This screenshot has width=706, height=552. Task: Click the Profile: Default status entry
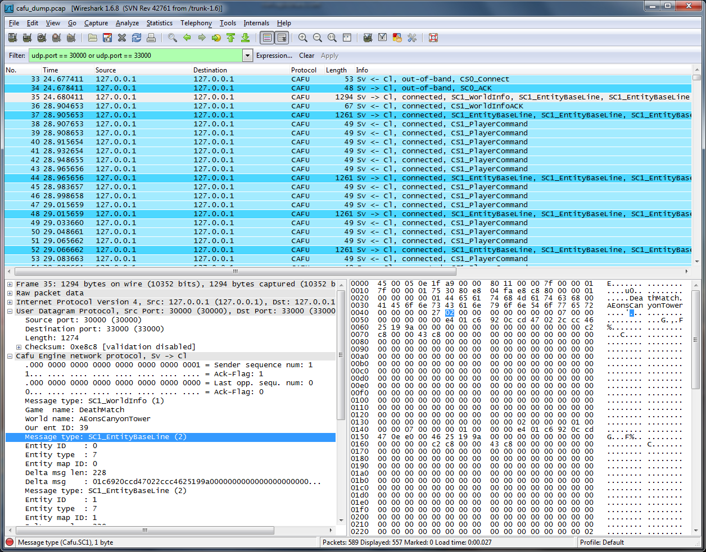tap(602, 542)
